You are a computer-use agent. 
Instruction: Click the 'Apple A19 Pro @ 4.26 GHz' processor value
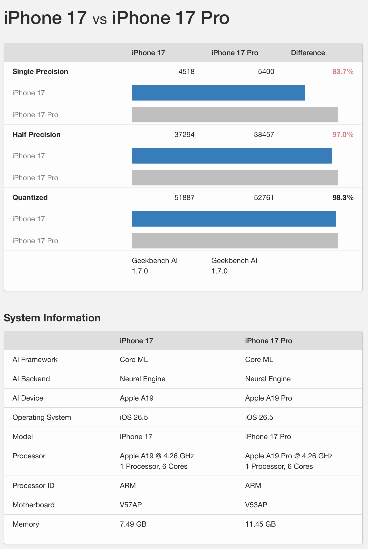(289, 456)
